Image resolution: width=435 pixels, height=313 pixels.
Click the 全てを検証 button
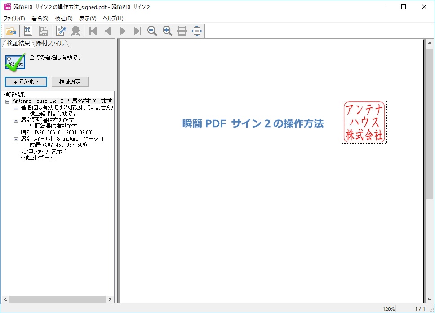pyautogui.click(x=26, y=82)
